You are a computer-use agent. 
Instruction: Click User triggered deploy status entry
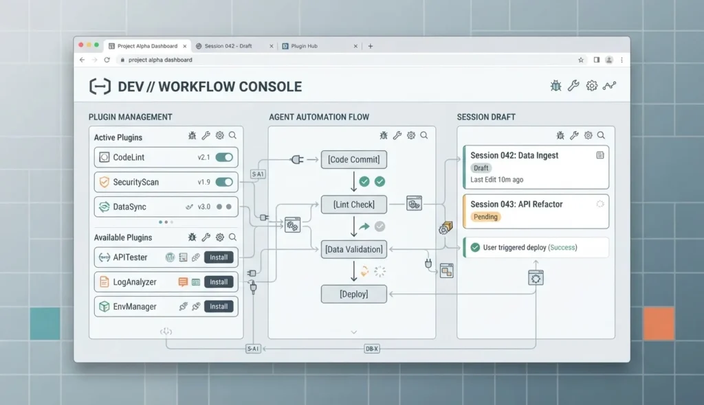coord(536,248)
